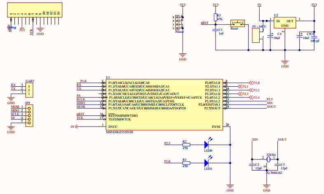Select the 5V - MCU jumper component
324x194 pixels.
[256, 35]
